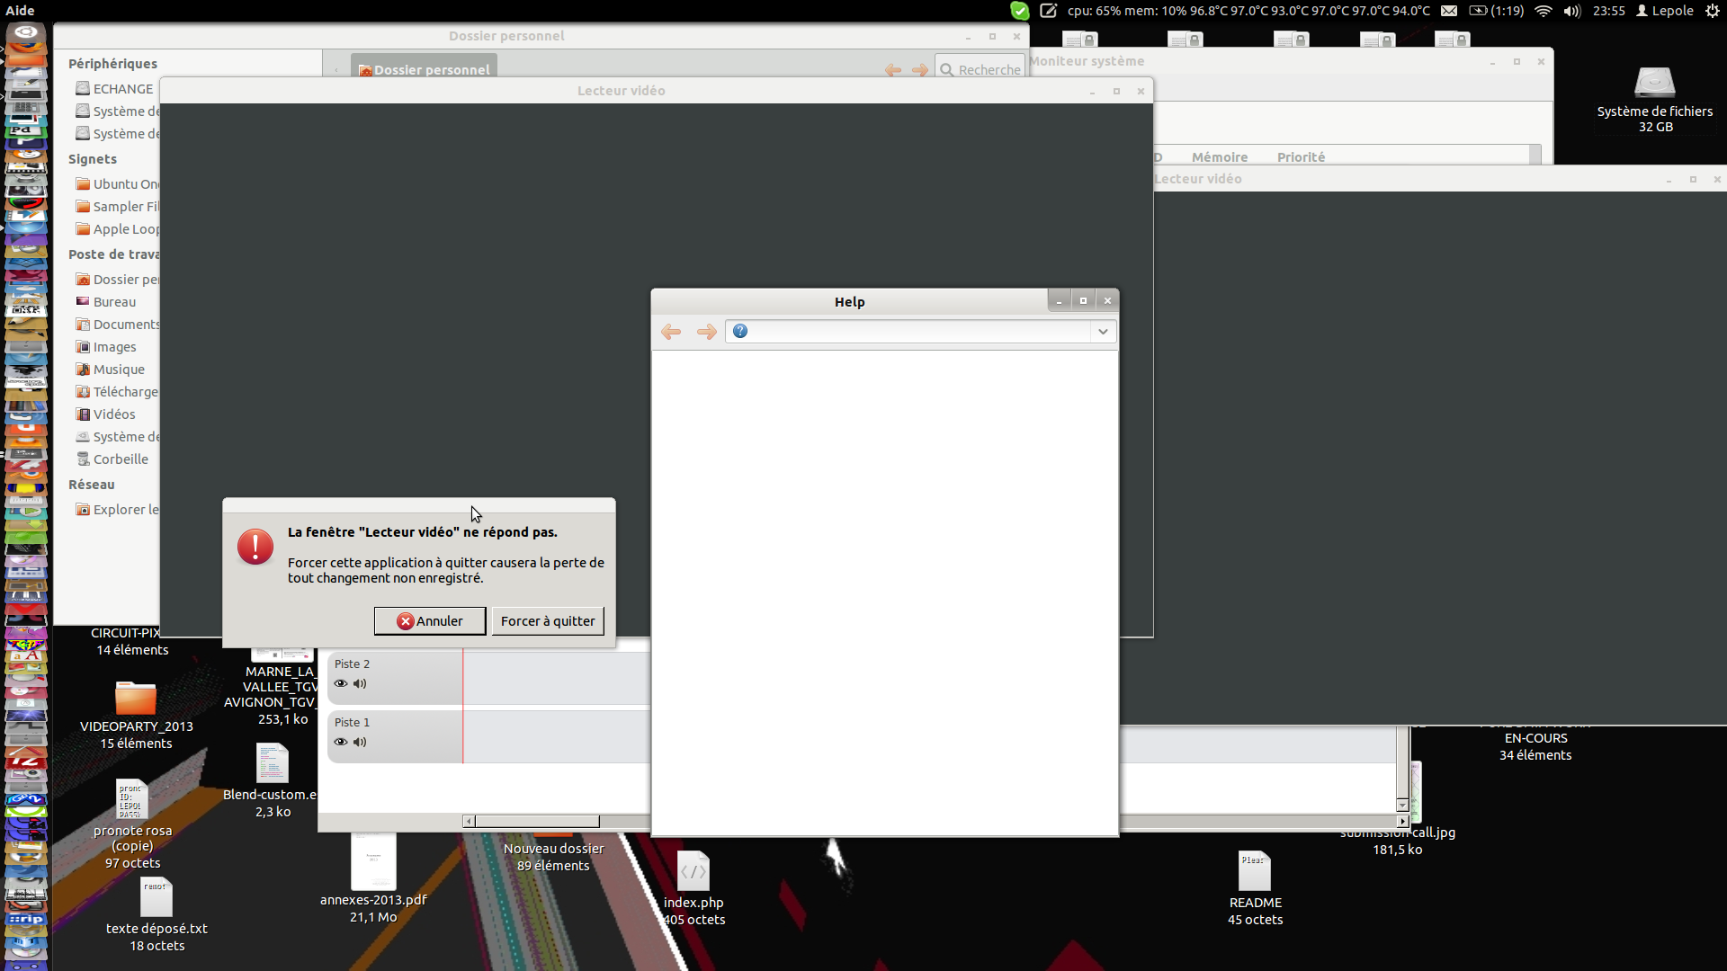The image size is (1727, 971).
Task: Open the mail envelope indicator
Action: pos(1449,11)
